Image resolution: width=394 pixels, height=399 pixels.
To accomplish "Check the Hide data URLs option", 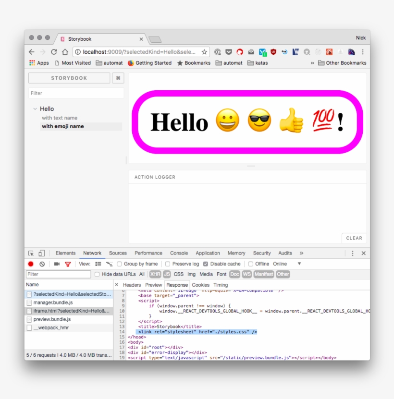I will [97, 274].
